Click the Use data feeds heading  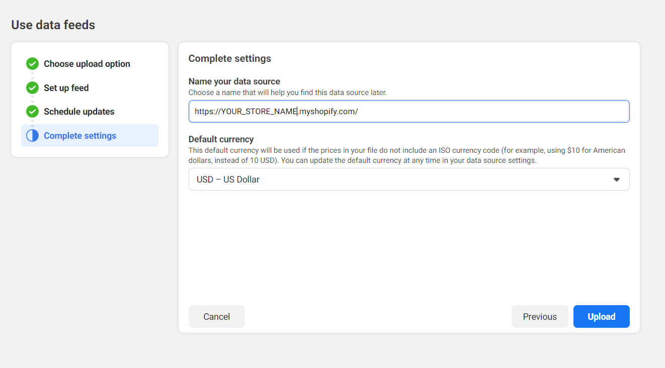53,25
